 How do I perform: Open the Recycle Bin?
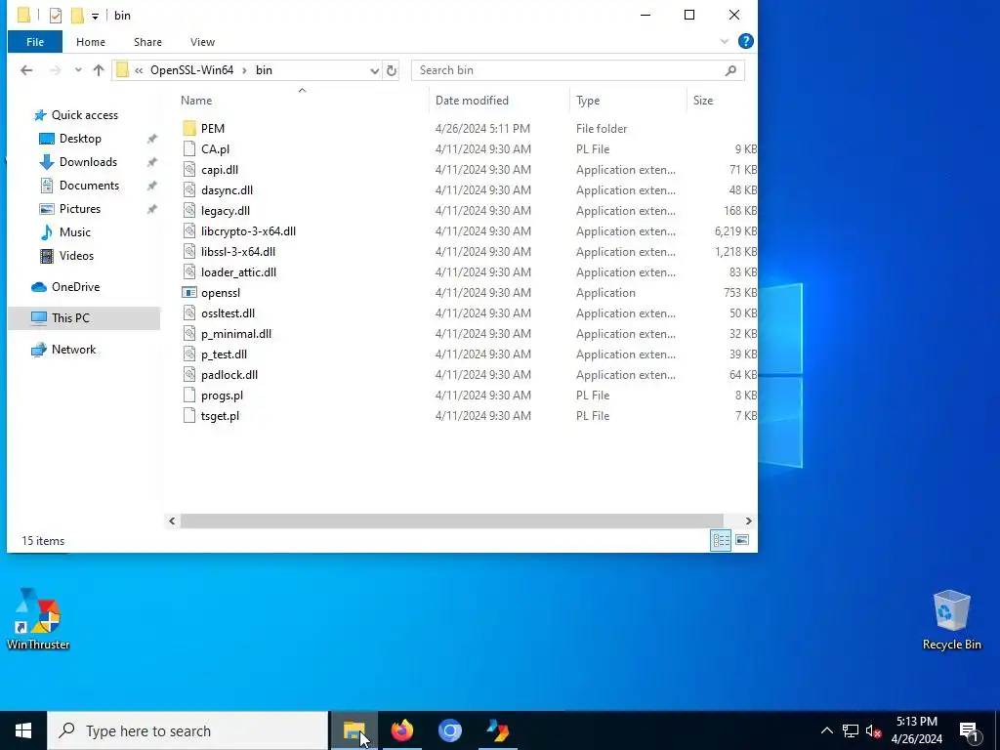[951, 620]
